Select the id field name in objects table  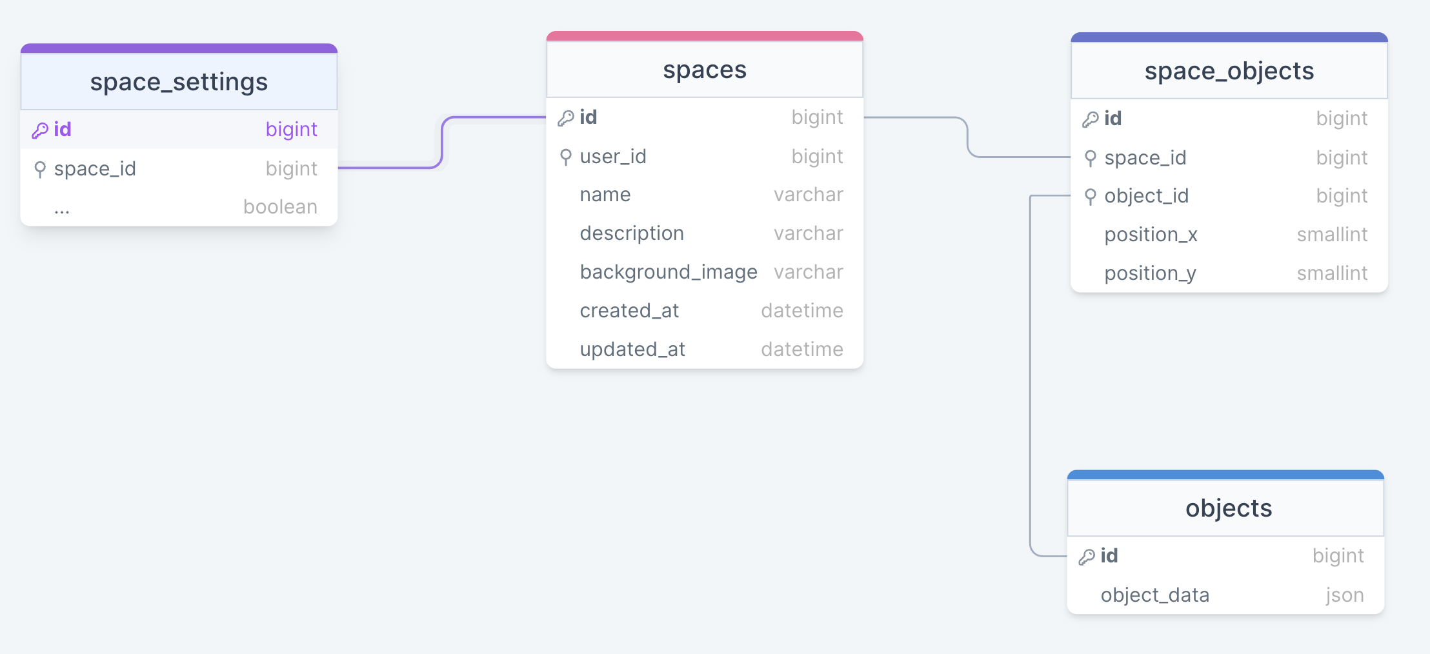[1109, 556]
